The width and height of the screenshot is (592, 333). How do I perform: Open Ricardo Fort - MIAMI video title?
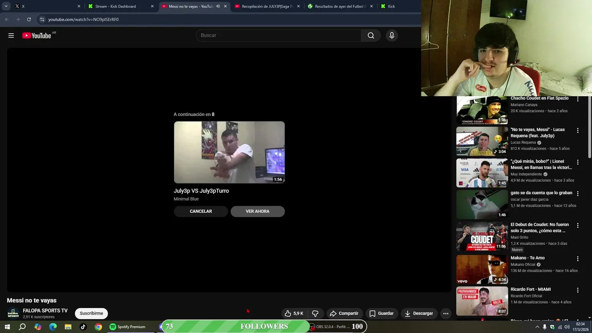(530, 290)
